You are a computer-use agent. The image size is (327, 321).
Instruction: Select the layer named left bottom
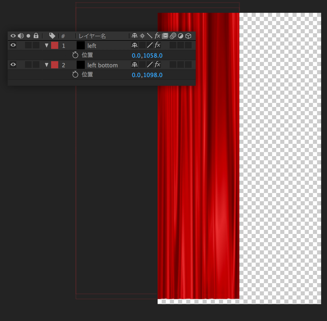click(102, 65)
